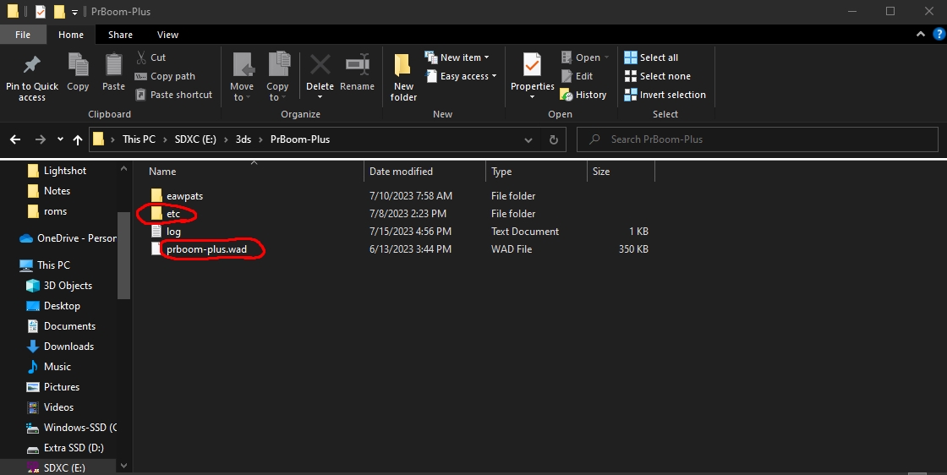Click the Properties checkmark icon

coord(532,64)
